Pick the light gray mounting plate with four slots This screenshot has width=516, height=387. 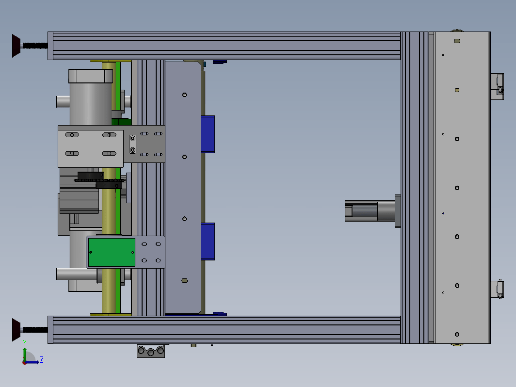click(x=91, y=148)
